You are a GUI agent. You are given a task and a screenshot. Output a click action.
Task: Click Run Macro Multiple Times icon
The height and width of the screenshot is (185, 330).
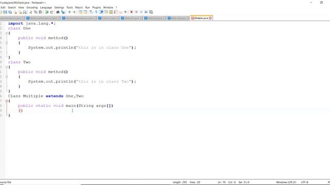tap(146, 12)
